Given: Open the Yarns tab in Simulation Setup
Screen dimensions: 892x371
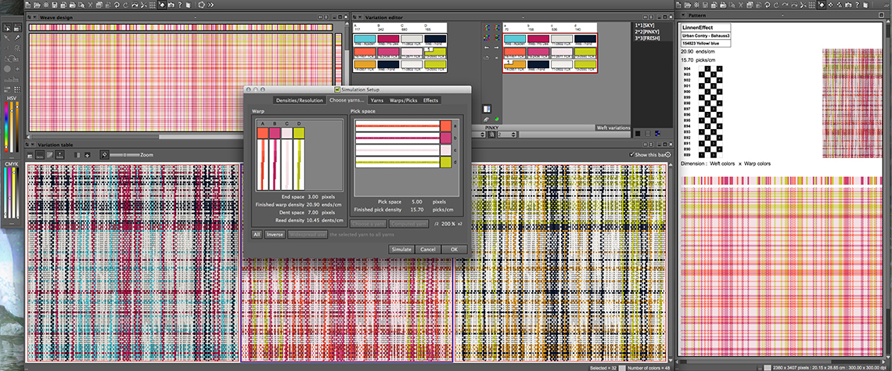Looking at the screenshot, I should (x=376, y=100).
